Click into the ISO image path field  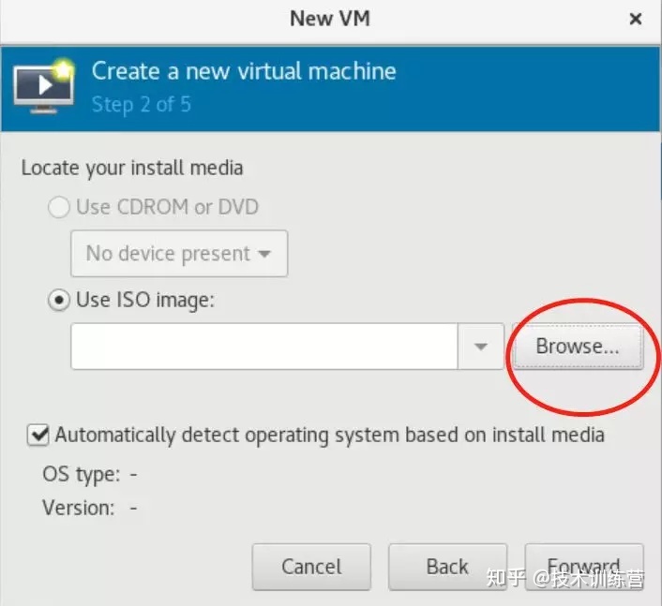(x=264, y=347)
